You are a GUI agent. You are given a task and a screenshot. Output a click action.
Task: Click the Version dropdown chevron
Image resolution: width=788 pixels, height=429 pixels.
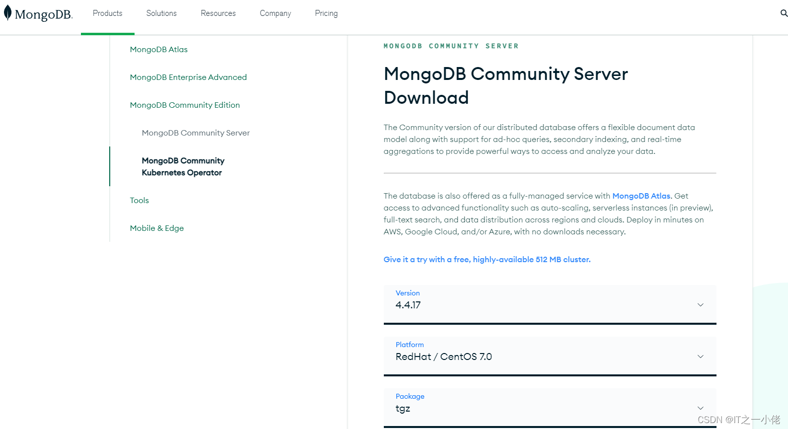click(701, 305)
